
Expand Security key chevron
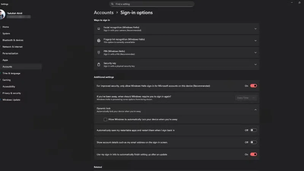tap(255, 64)
